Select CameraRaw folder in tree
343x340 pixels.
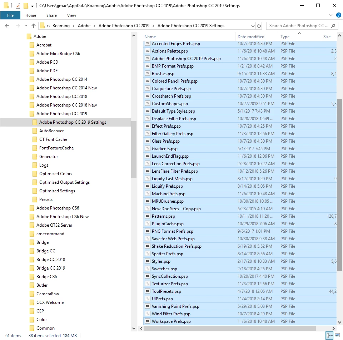coord(48,294)
